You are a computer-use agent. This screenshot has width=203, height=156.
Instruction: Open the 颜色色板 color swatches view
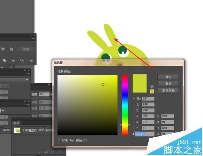pos(168,91)
